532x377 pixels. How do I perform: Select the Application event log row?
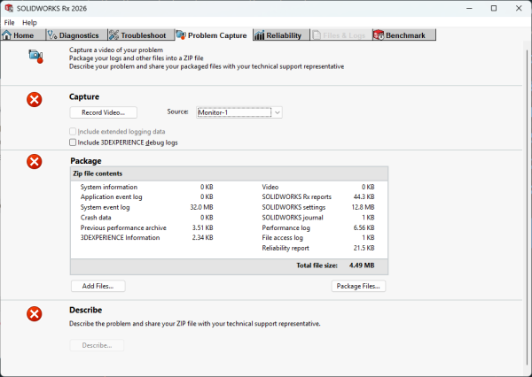[146, 196]
